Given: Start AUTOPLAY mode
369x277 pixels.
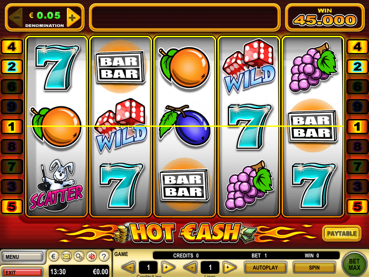Looking at the screenshot, I should (x=265, y=268).
